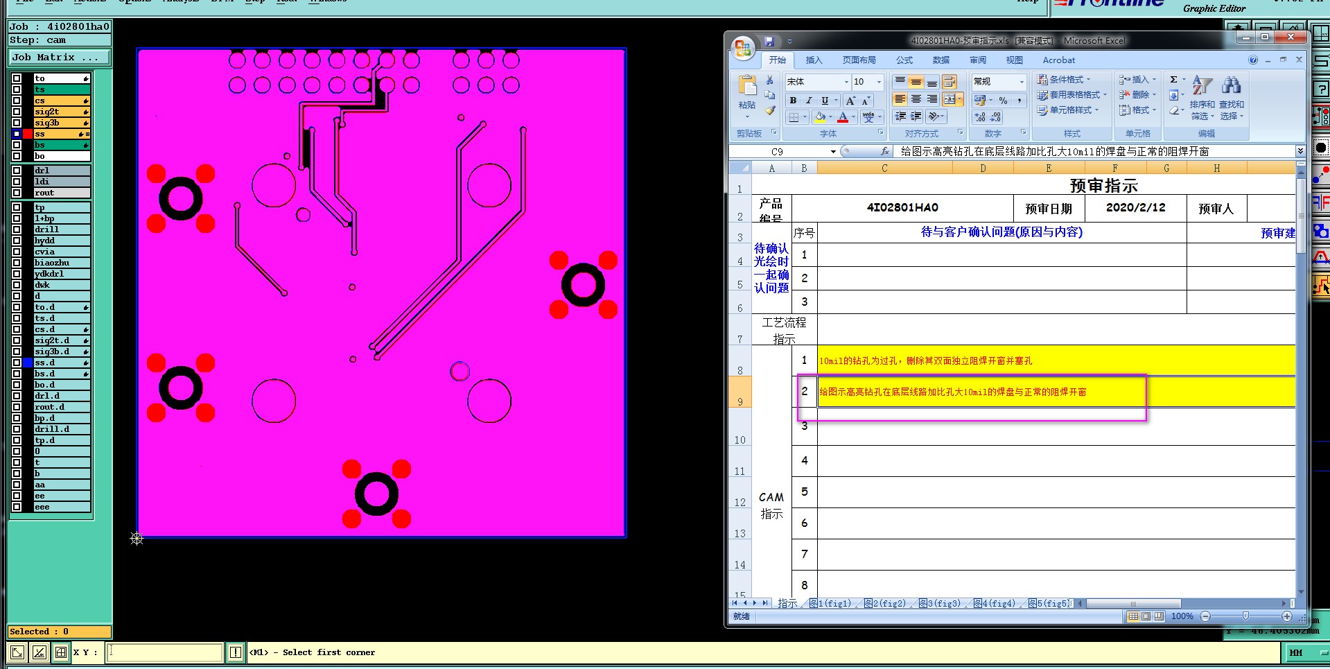Open the 删除 cells button

(x=1138, y=95)
